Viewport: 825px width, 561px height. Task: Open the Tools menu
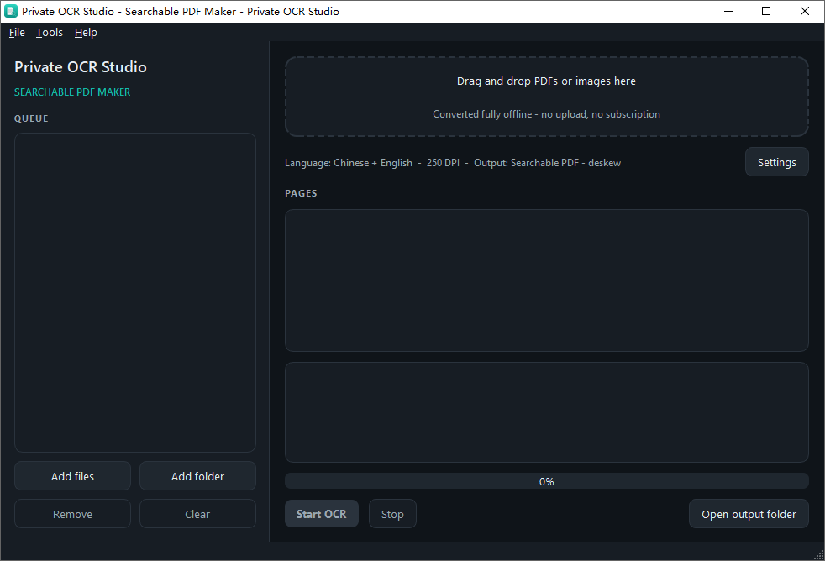tap(50, 33)
